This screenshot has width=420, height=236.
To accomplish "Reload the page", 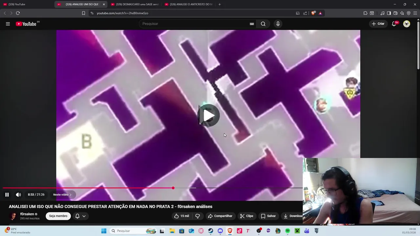I will (18, 13).
